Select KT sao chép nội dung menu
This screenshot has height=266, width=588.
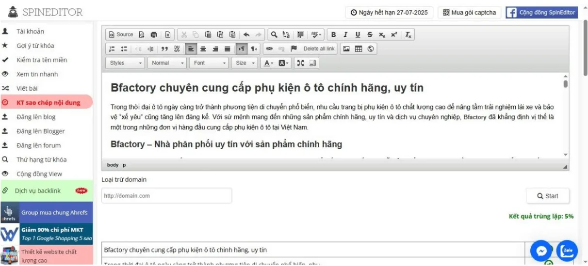(47, 103)
